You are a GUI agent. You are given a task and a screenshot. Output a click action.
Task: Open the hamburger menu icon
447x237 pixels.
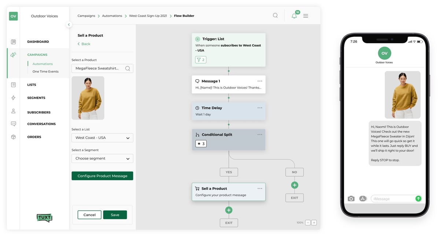point(306,16)
